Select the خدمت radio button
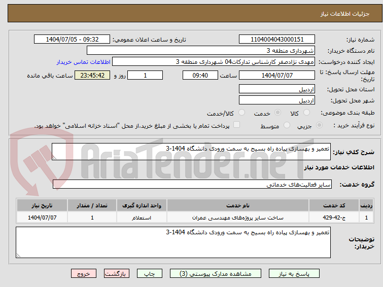 click(277, 113)
